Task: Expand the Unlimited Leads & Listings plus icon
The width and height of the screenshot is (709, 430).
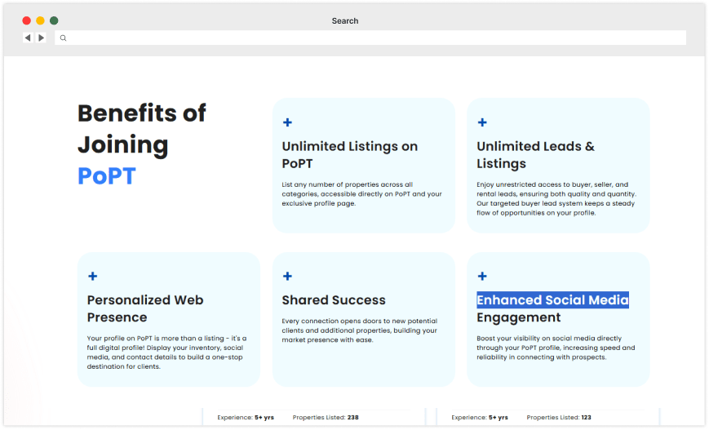Action: pos(482,122)
